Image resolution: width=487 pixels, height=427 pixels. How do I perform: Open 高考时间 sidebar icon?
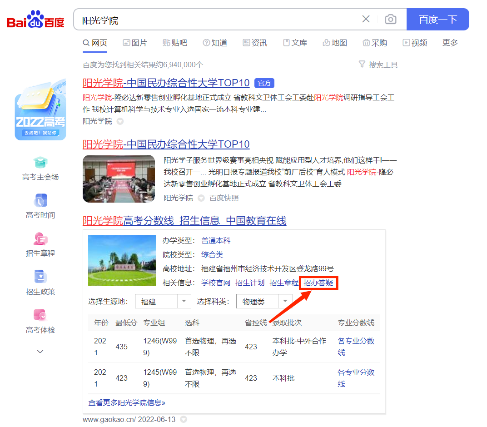coord(40,201)
